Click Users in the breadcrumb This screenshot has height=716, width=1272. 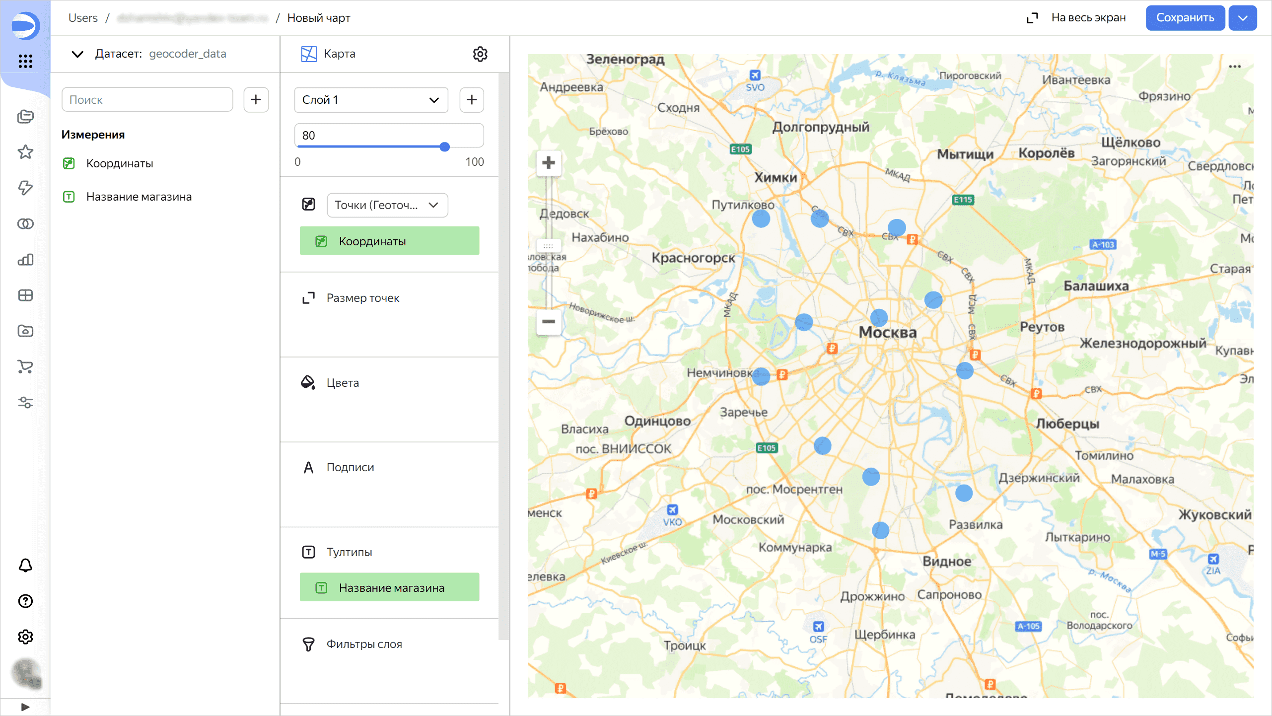(x=83, y=18)
